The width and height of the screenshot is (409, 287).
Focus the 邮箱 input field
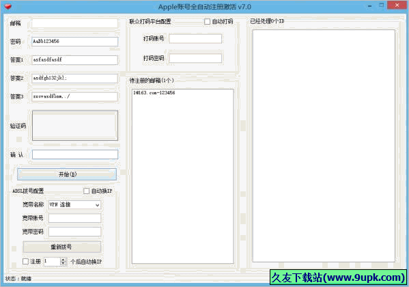click(75, 23)
